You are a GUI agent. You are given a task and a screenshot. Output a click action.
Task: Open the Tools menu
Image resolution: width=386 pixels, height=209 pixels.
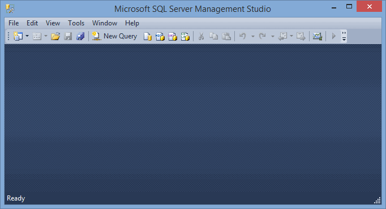(76, 23)
